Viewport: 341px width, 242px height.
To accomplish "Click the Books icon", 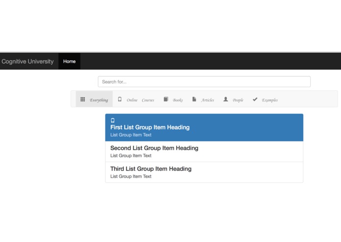I will point(166,99).
